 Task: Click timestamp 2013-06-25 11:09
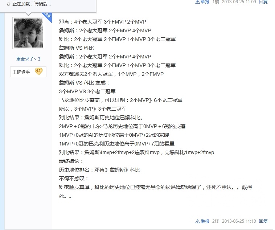[x=239, y=2]
